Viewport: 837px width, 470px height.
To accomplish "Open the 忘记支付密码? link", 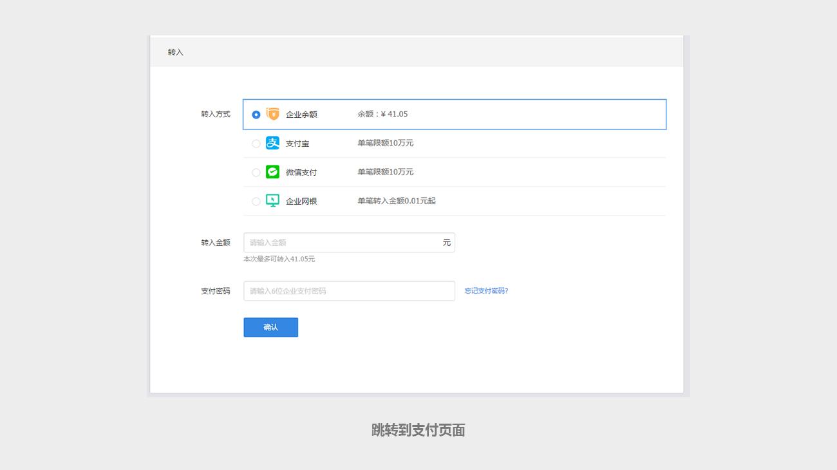I will pos(487,291).
